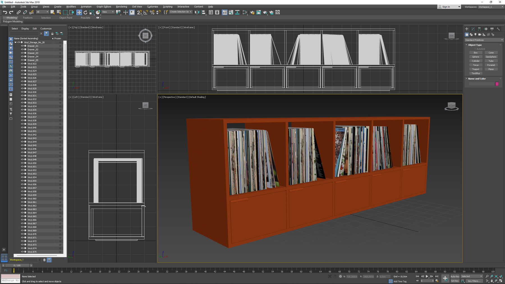
Task: Select the Select and Rotate tool
Action: coord(85,12)
